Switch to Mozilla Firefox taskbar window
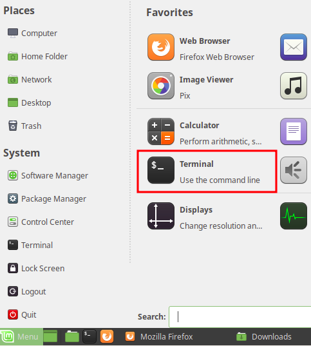The image size is (311, 346). [159, 337]
